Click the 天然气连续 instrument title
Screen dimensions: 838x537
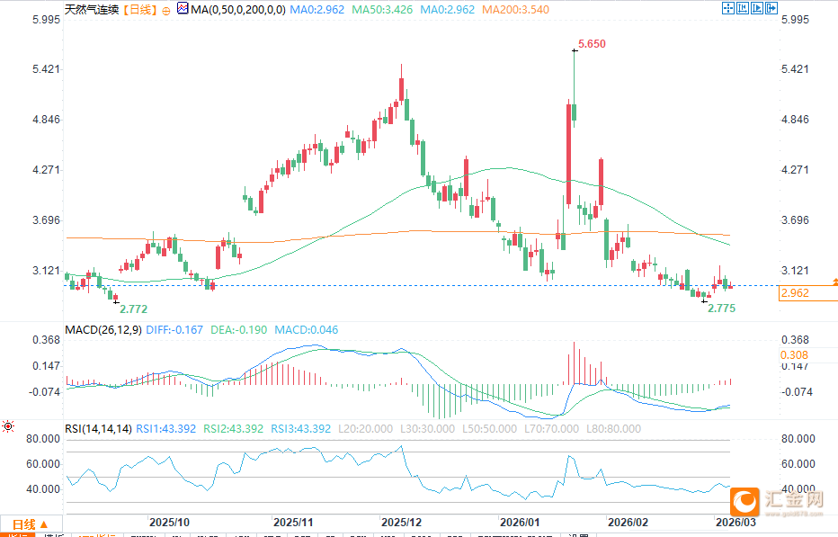[x=92, y=10]
